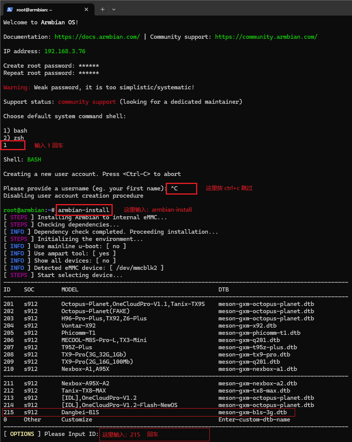Click the meson-gxm-phicomm-t1.dtb filename
352x442 pixels.
pyautogui.click(x=259, y=333)
